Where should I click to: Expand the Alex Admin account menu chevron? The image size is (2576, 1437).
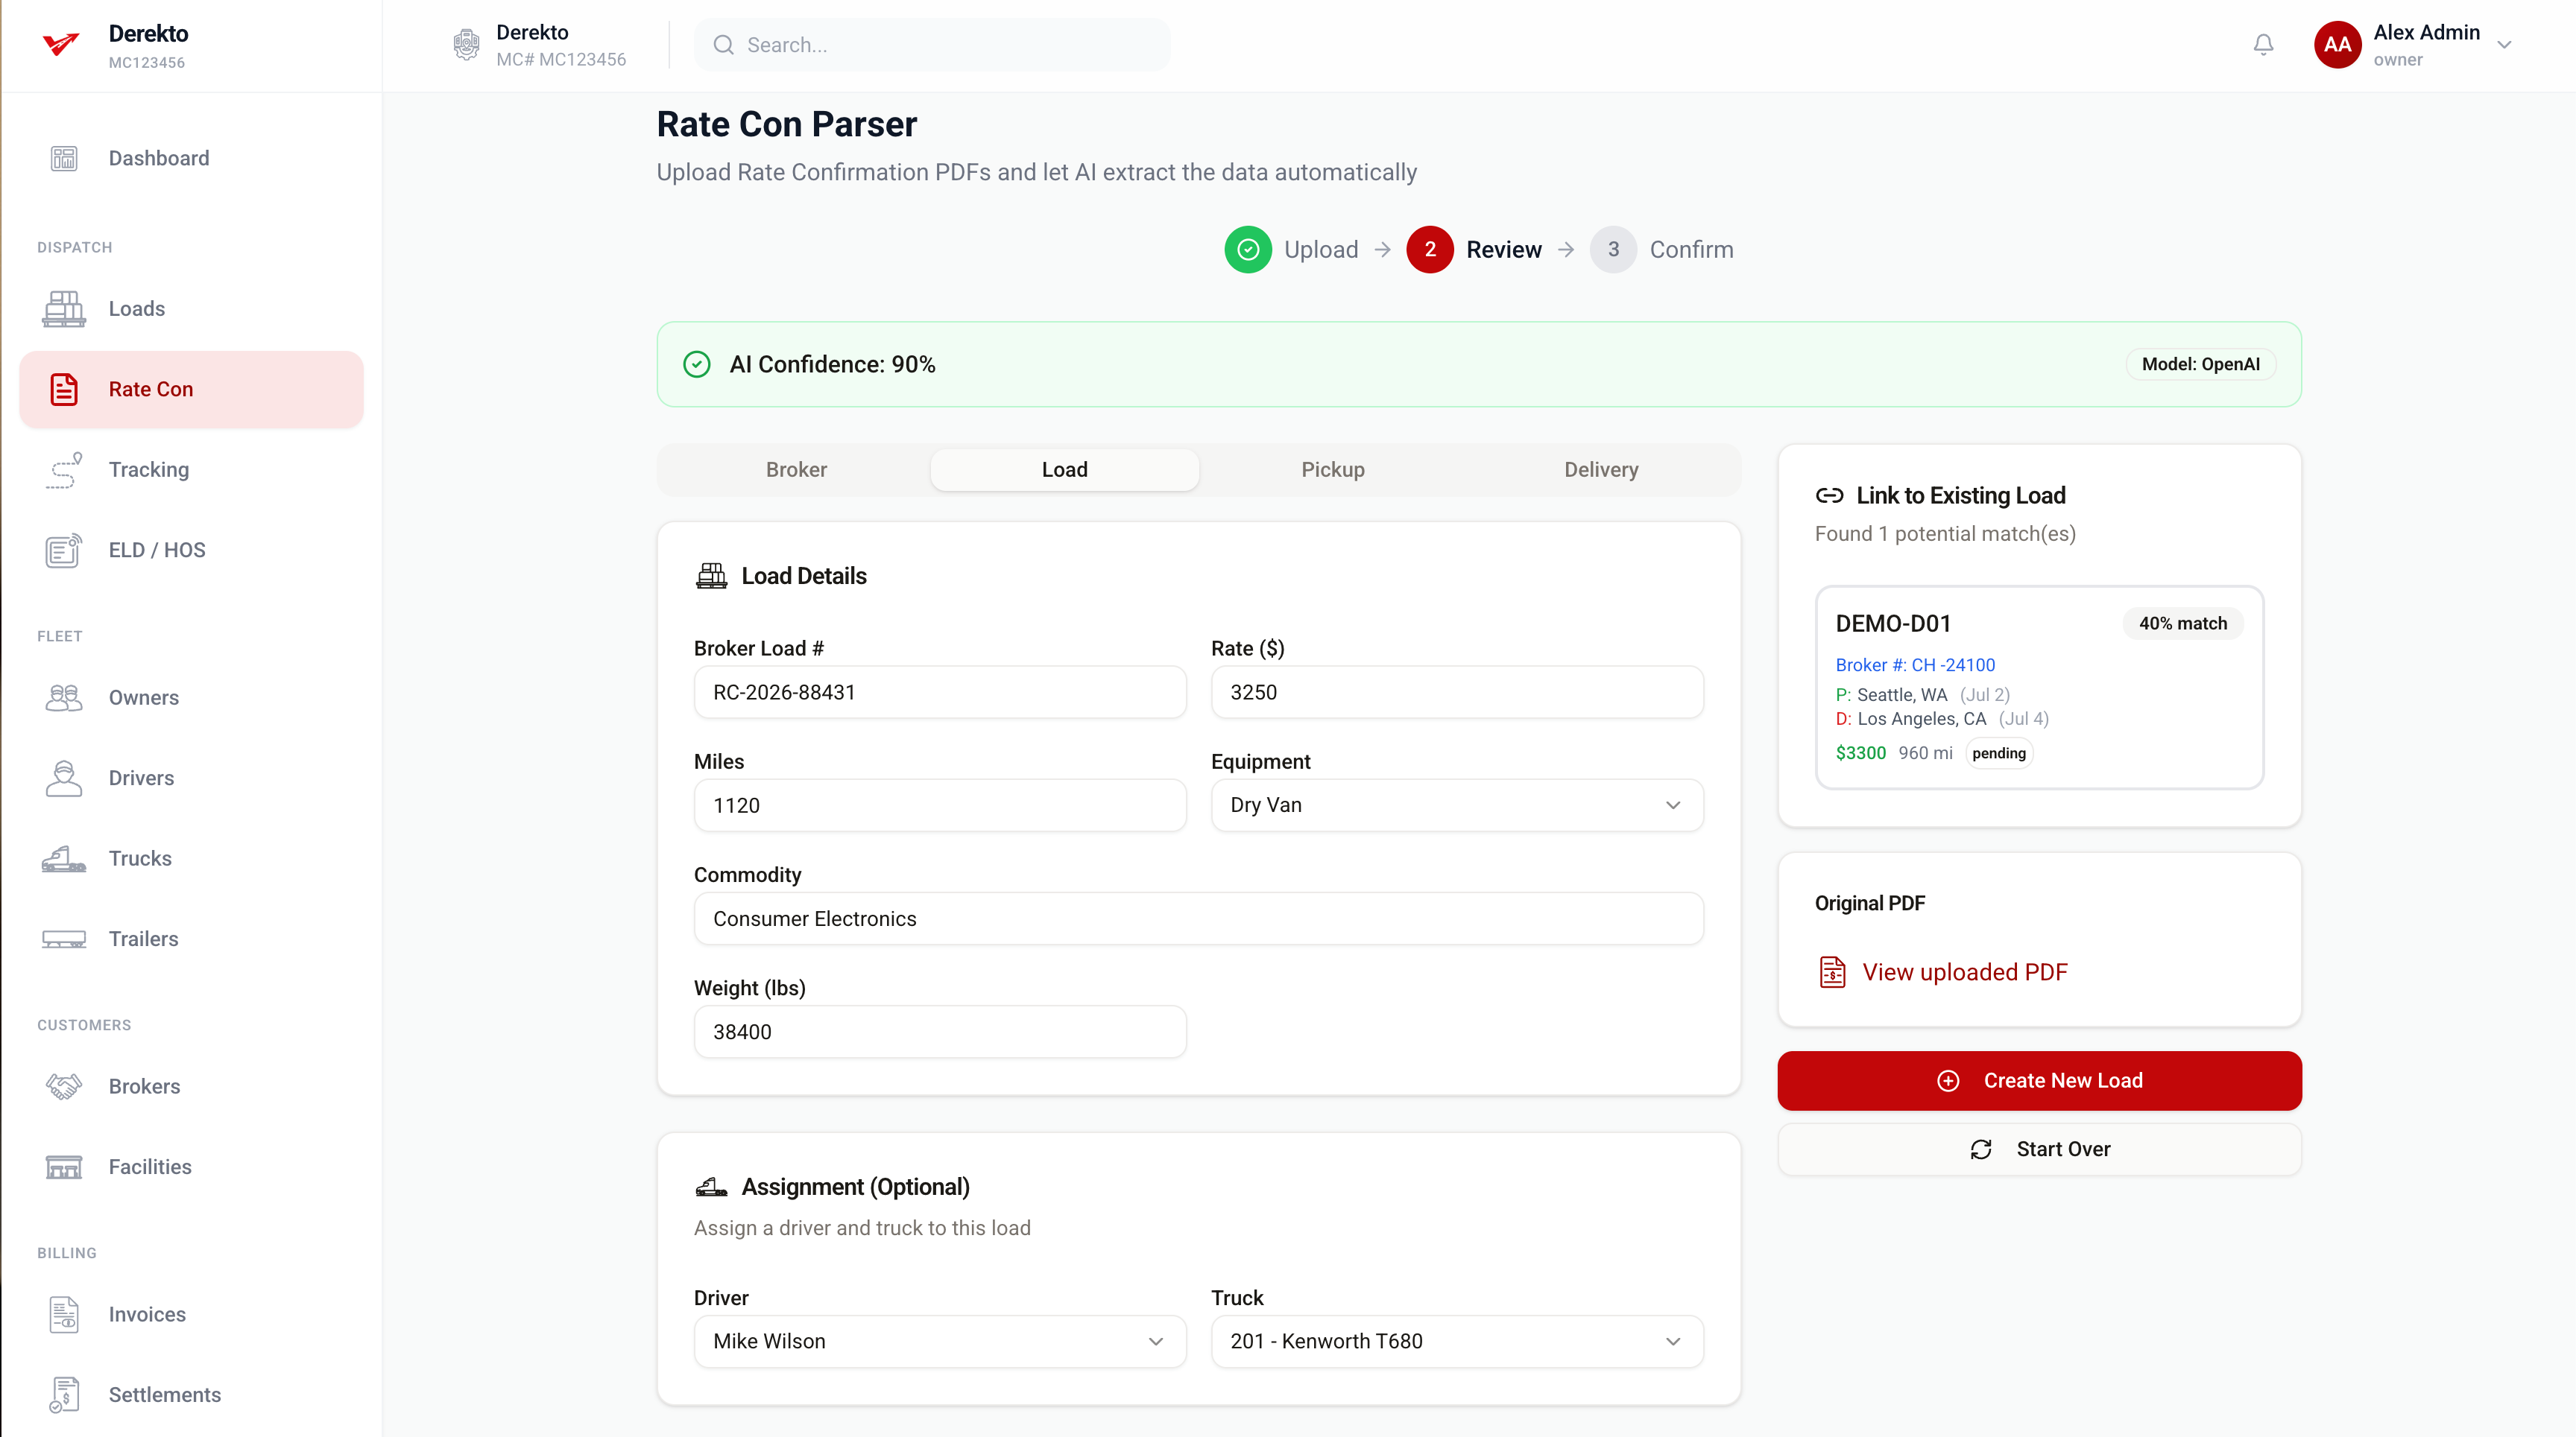click(x=2504, y=45)
